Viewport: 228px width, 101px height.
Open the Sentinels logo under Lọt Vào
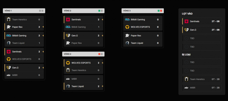tap(186, 21)
